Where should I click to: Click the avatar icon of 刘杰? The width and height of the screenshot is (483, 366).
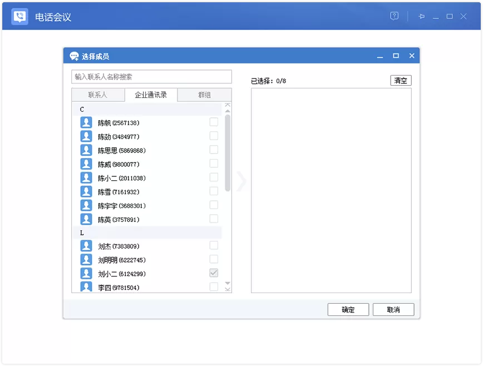(86, 246)
